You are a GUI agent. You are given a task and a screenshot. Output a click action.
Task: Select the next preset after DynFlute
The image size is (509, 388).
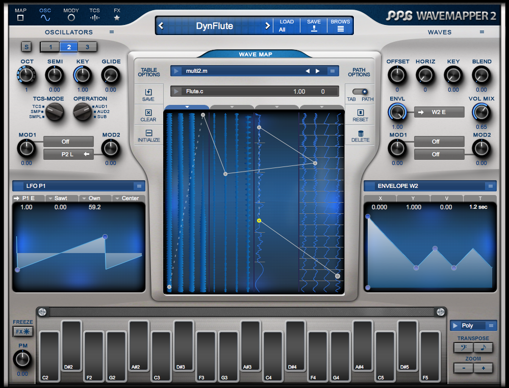[267, 26]
